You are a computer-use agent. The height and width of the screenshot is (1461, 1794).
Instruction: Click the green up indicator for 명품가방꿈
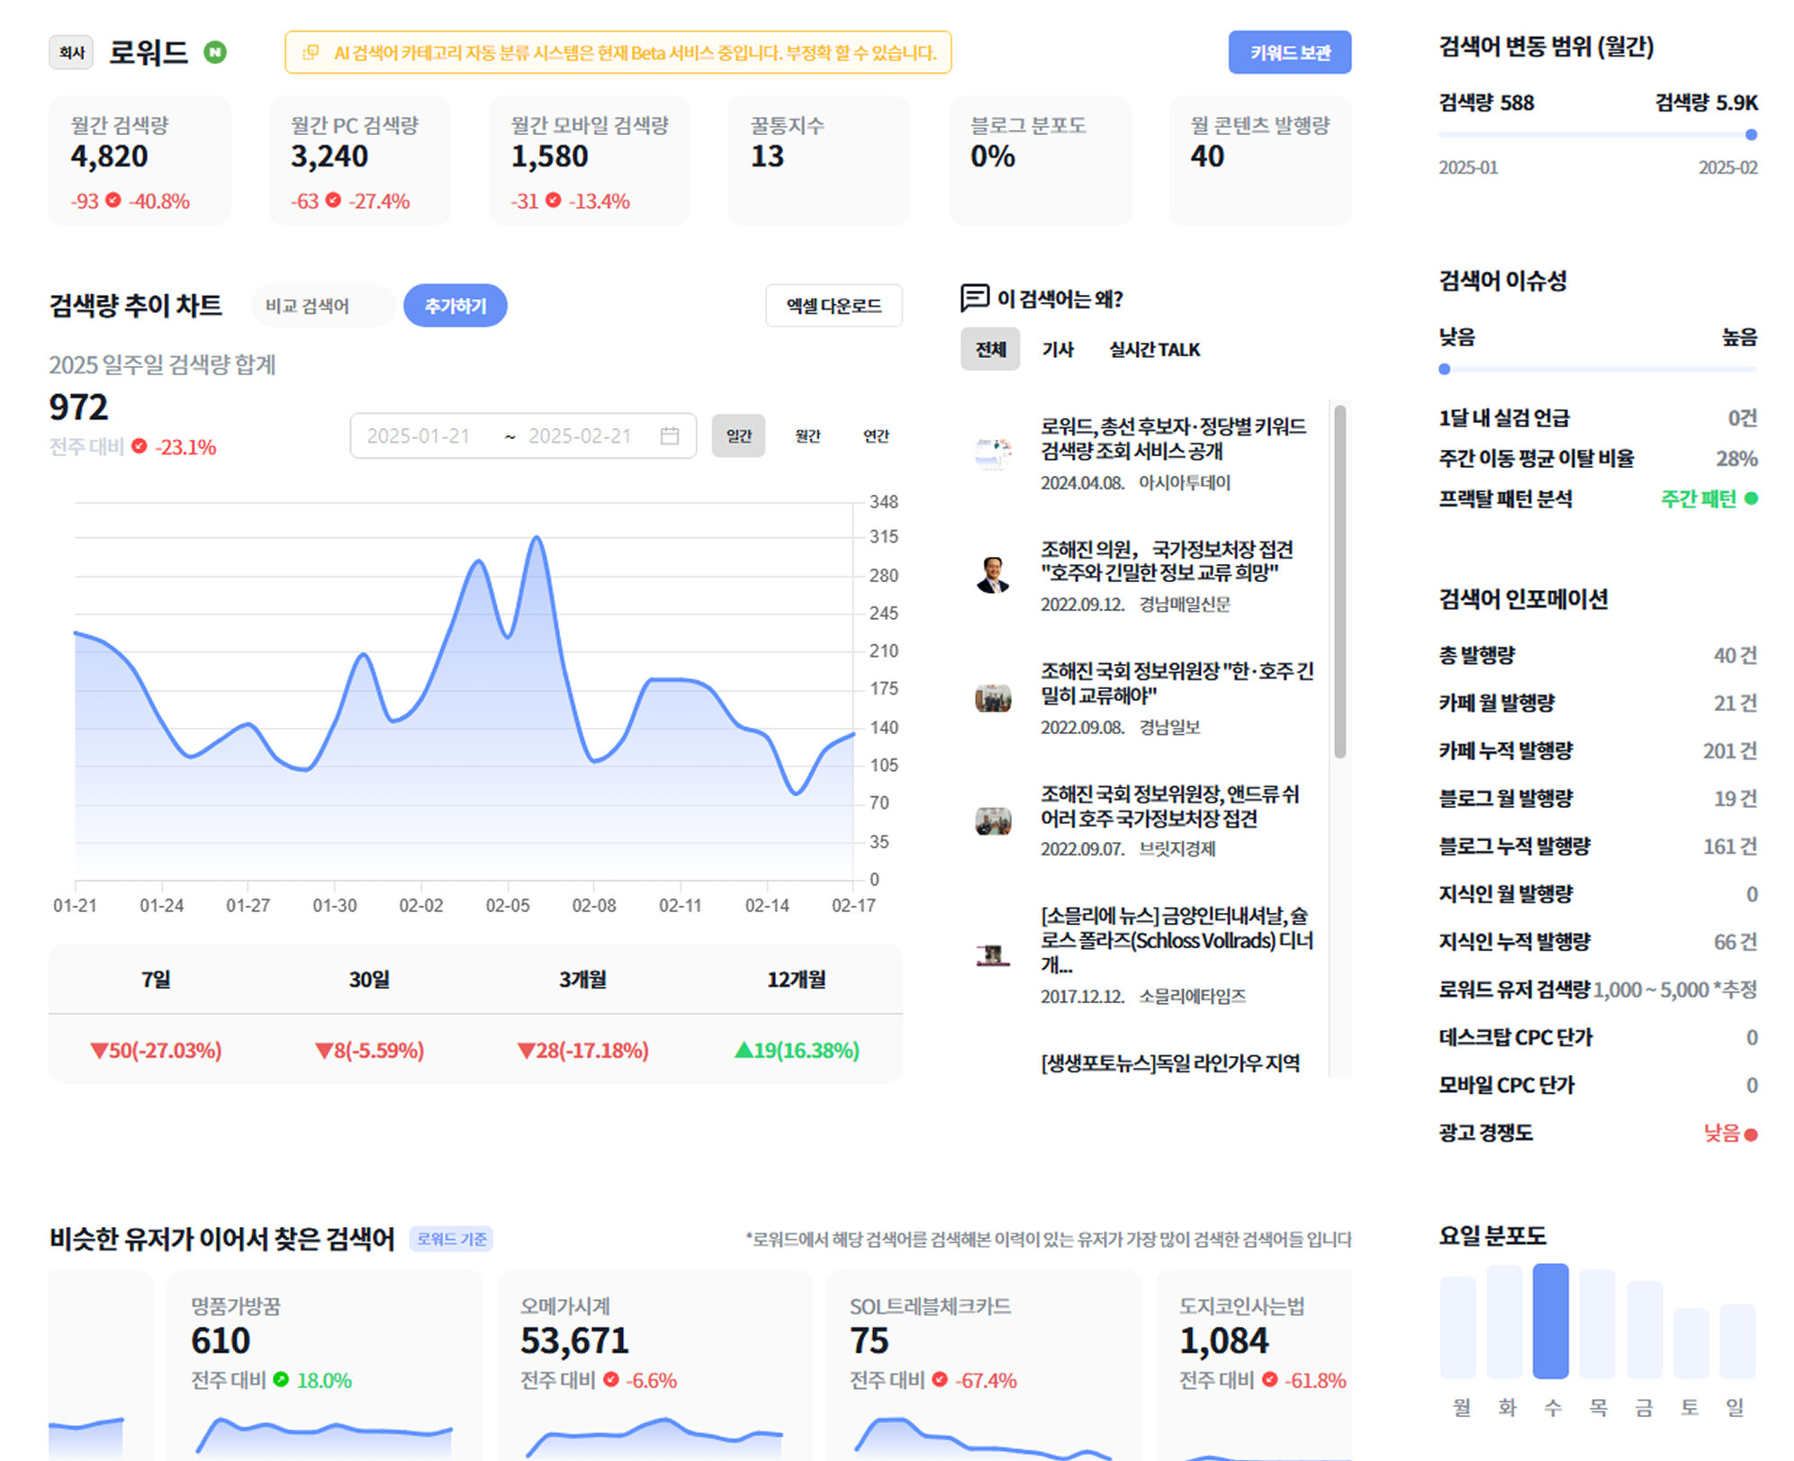coord(282,1380)
